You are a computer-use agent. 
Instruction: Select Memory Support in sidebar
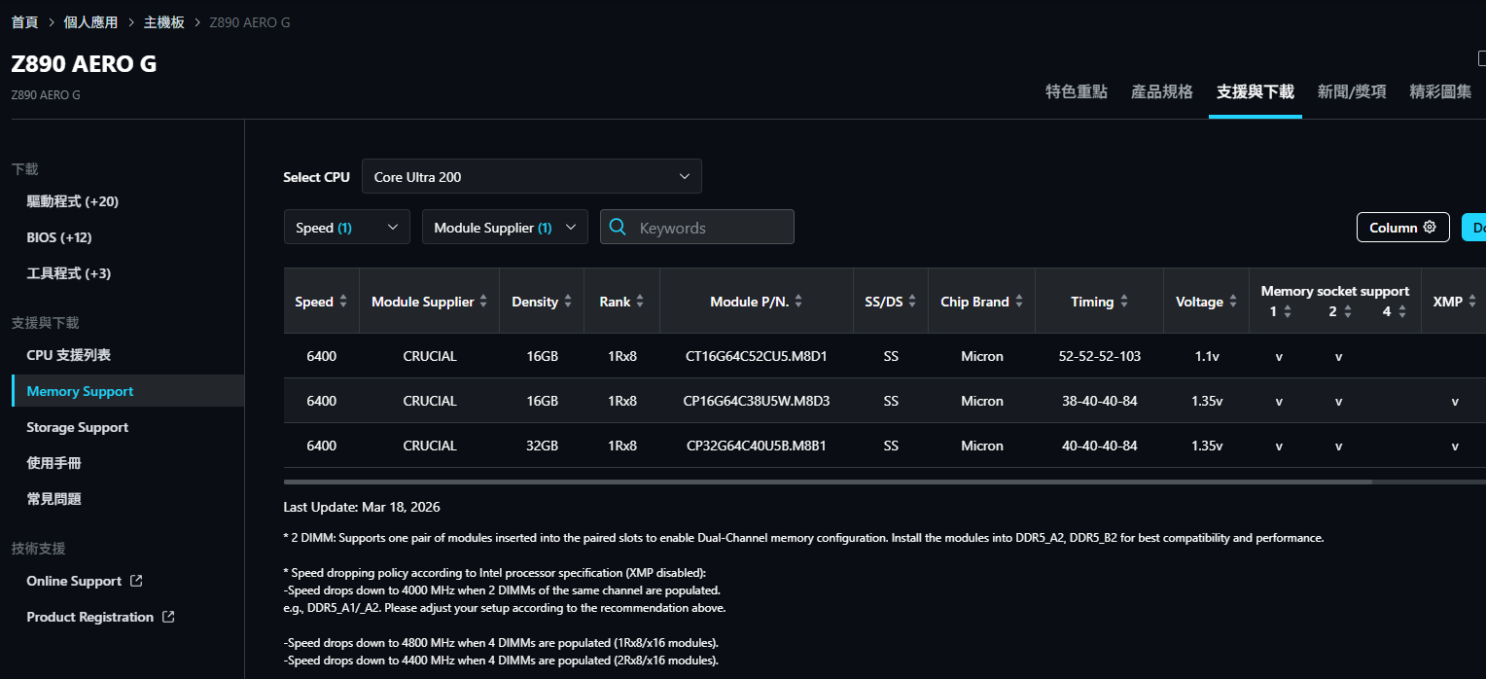[127, 391]
